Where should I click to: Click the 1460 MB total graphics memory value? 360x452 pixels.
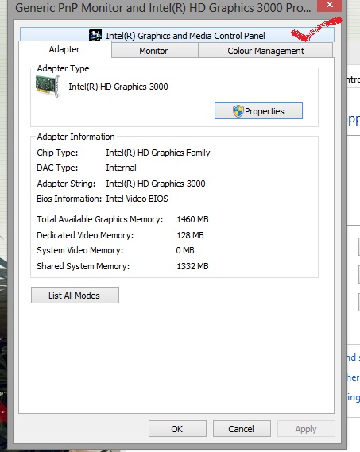pos(192,220)
